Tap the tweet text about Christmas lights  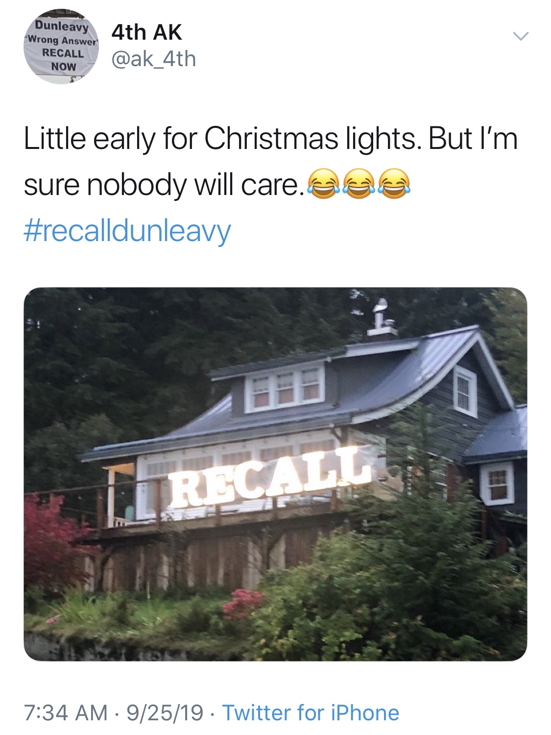tap(270, 162)
